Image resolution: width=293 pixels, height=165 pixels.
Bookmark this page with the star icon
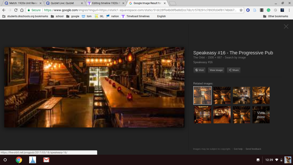click(x=241, y=10)
